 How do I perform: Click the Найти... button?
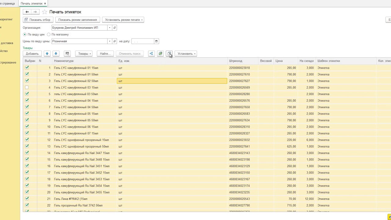(x=105, y=53)
